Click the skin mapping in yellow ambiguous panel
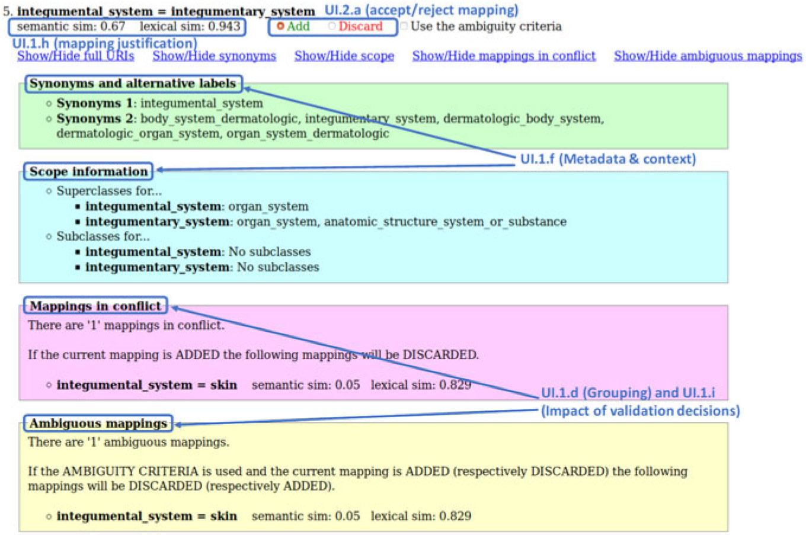Image resolution: width=806 pixels, height=535 pixels. click(146, 516)
